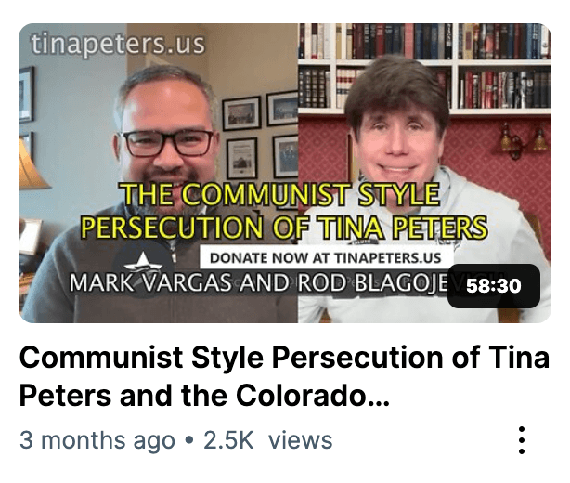Click the '2.5K views' count
The width and height of the screenshot is (570, 483).
tap(268, 440)
